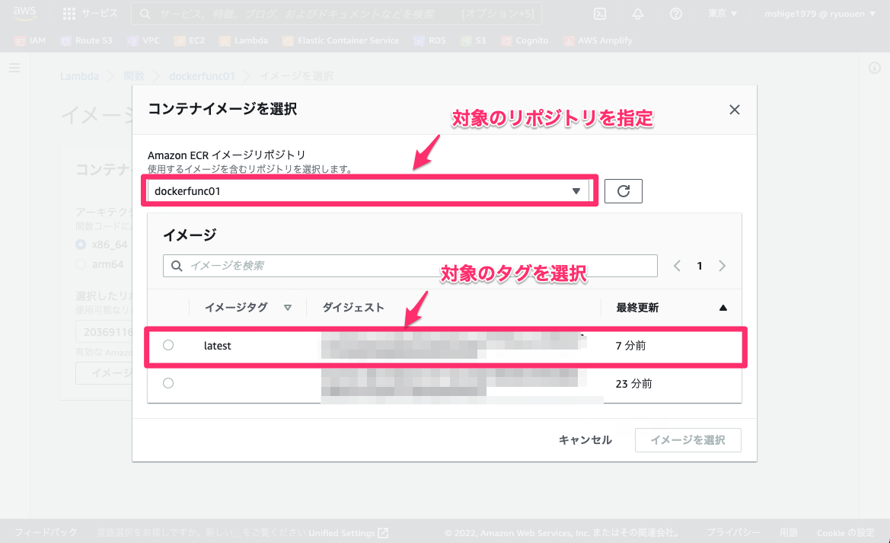Open フィードバック in footer
890x543 pixels.
pyautogui.click(x=46, y=533)
